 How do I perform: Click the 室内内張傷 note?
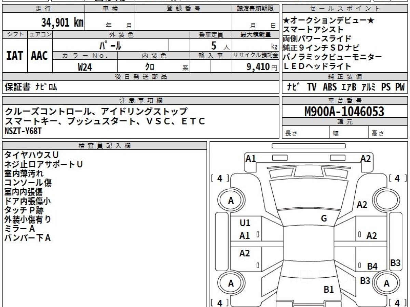(x=24, y=192)
